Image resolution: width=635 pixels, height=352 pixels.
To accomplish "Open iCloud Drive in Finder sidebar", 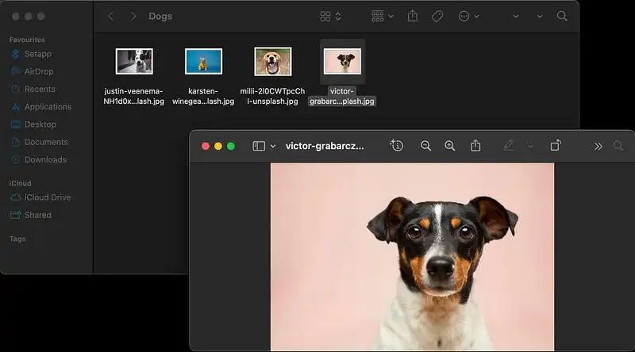I will [40, 197].
